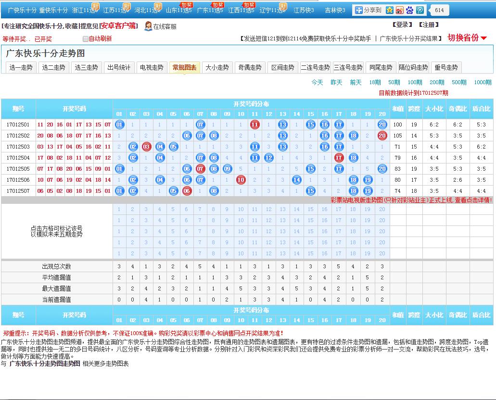This screenshot has width=496, height=400.
Task: Open 安卓客户端 link
Action: point(118,25)
